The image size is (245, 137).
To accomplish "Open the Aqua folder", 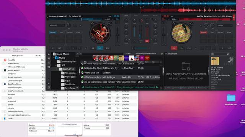I will (x=66, y=81).
